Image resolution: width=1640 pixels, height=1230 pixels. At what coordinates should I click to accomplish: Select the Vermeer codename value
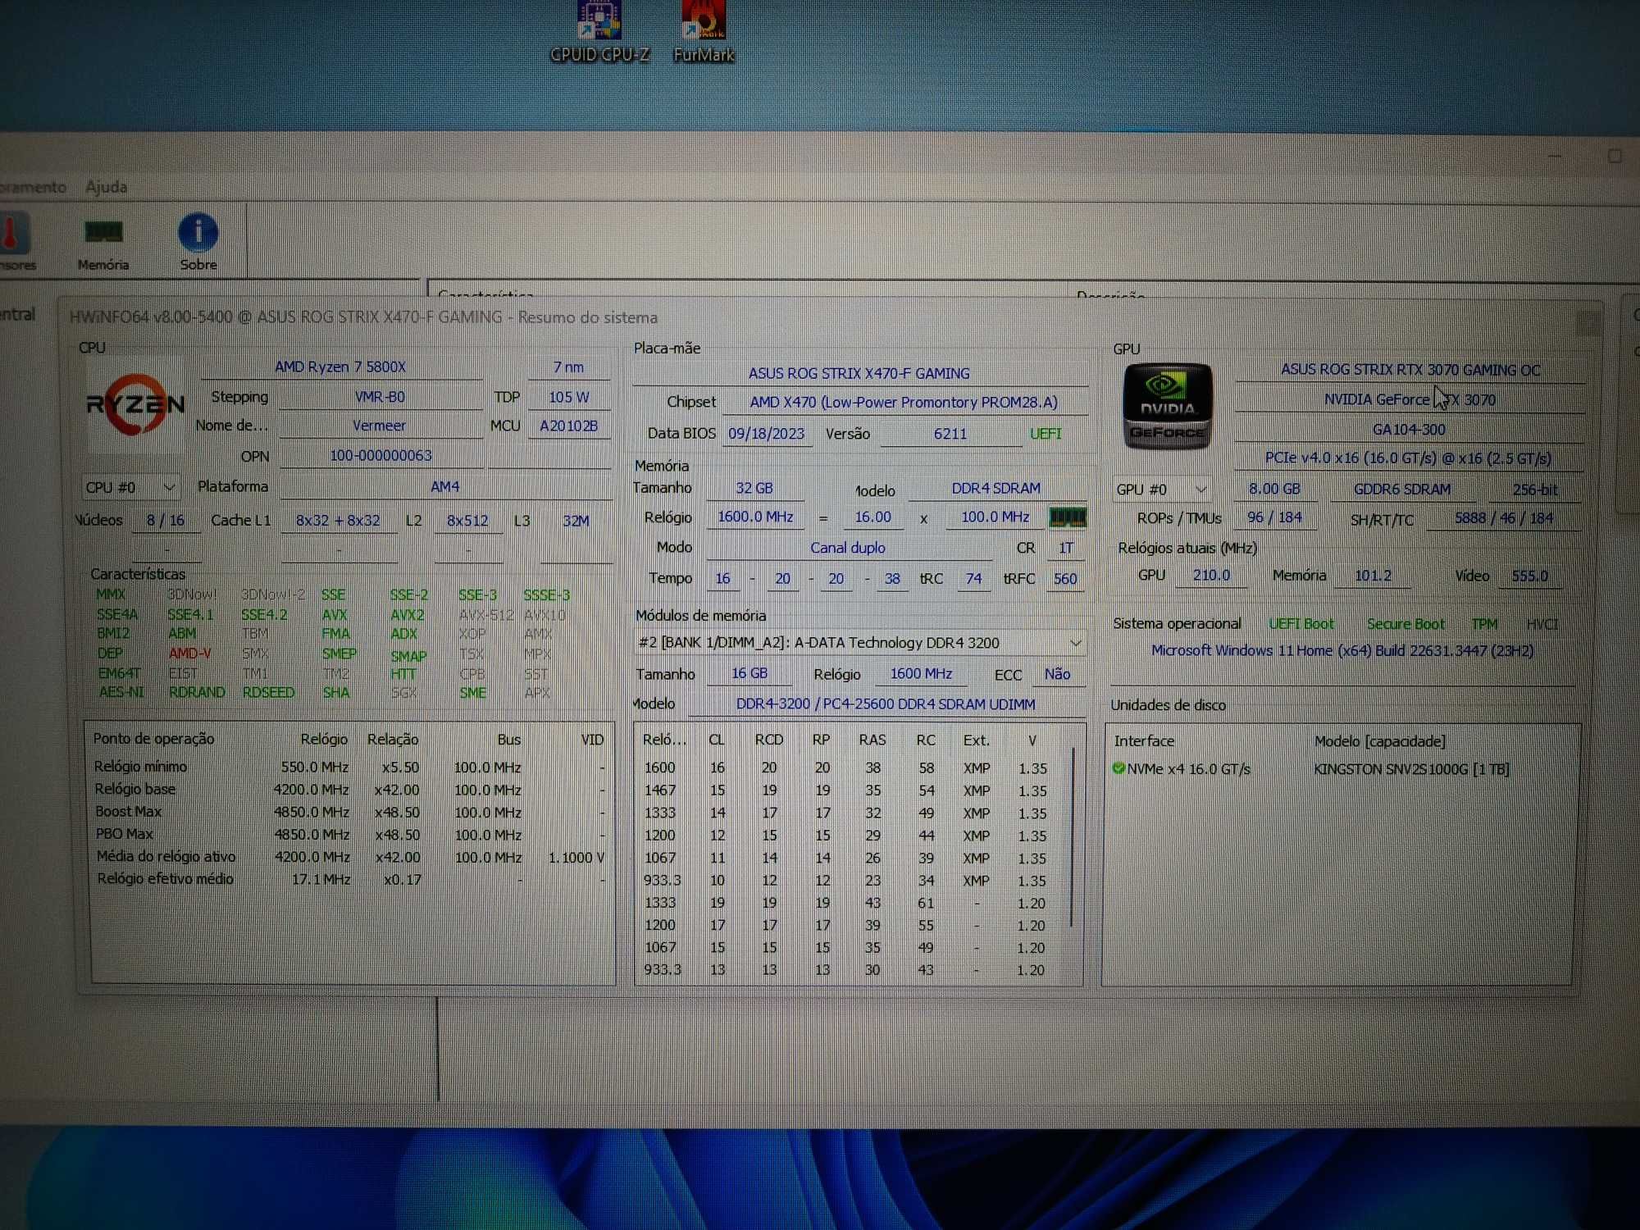380,426
